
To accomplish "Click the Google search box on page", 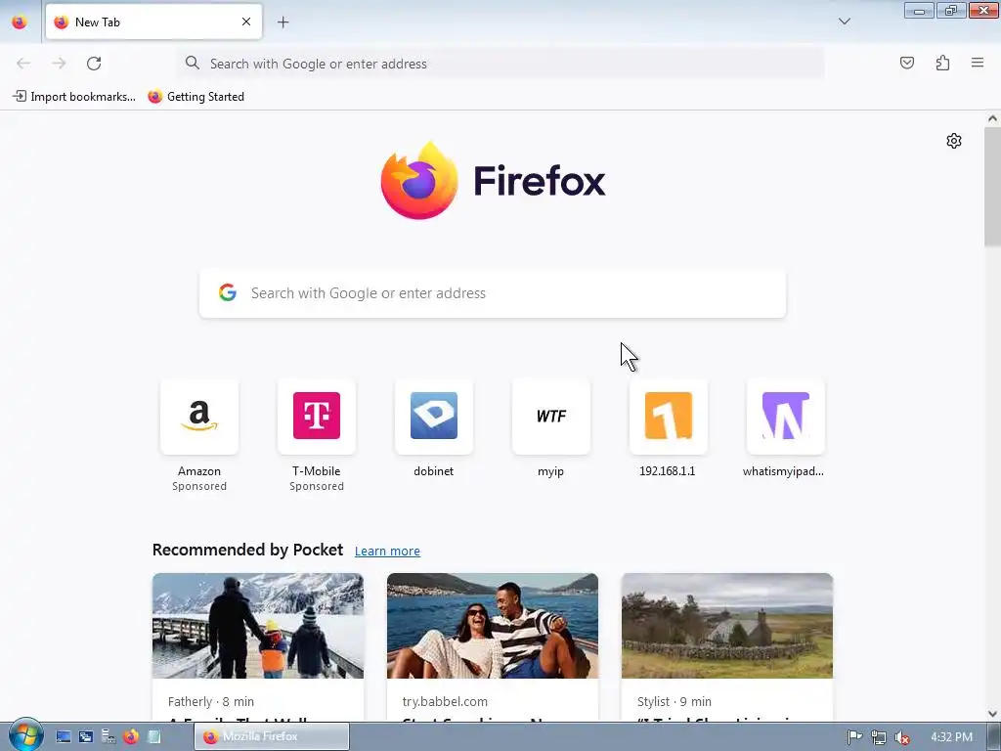I will (x=493, y=293).
